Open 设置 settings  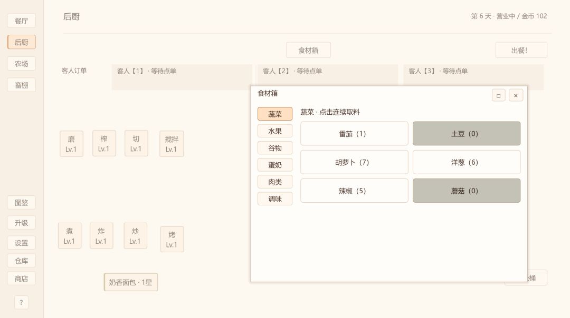(22, 243)
